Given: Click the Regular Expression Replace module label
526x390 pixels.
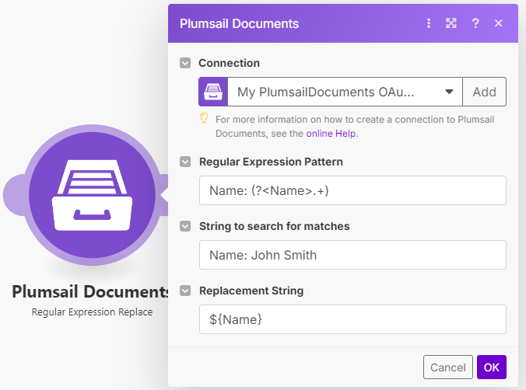Looking at the screenshot, I should point(93,312).
